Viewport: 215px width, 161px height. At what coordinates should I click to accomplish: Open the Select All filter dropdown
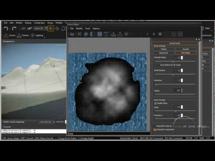click(x=40, y=28)
